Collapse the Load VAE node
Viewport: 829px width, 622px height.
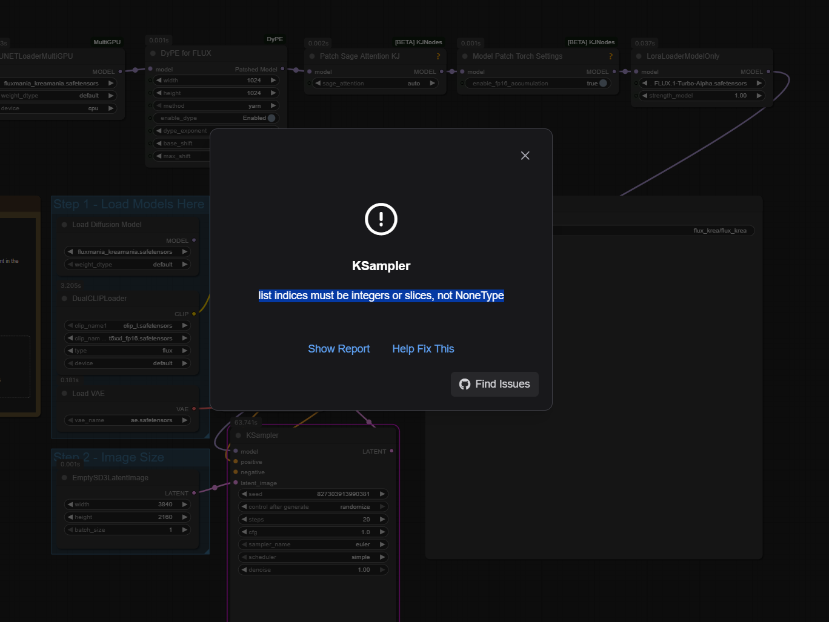[x=64, y=394]
